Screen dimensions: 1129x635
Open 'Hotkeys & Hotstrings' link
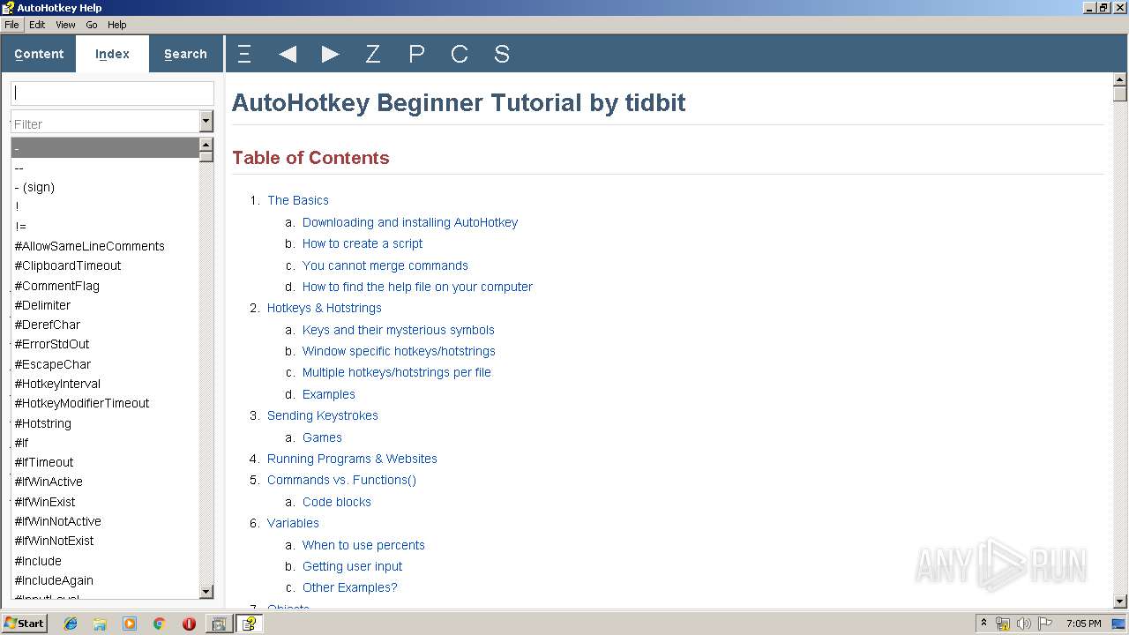pyautogui.click(x=325, y=308)
